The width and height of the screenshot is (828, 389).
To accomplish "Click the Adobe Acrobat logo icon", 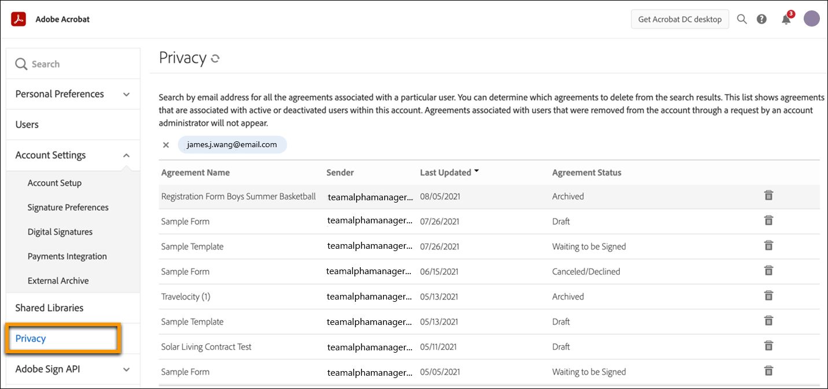I will 20,19.
